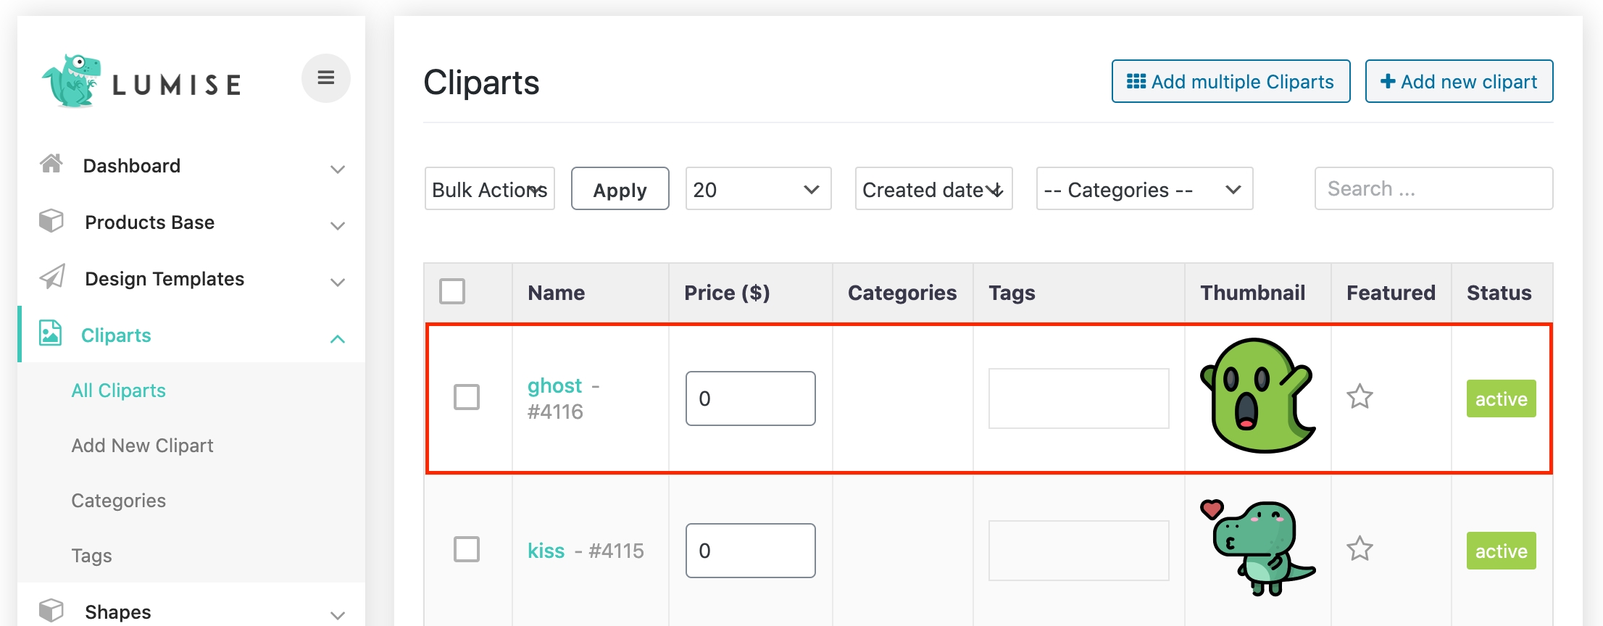
Task: Open the Bulk Actions dropdown
Action: click(489, 189)
